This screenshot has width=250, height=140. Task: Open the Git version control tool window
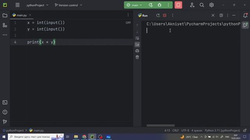pos(5,122)
